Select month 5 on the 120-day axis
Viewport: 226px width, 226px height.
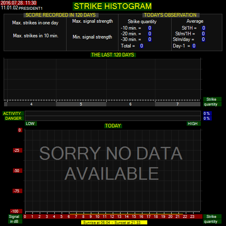pyautogui.click(x=81, y=104)
